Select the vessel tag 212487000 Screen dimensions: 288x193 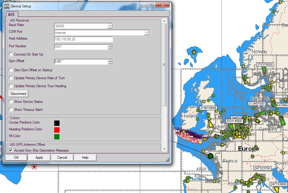point(256,104)
